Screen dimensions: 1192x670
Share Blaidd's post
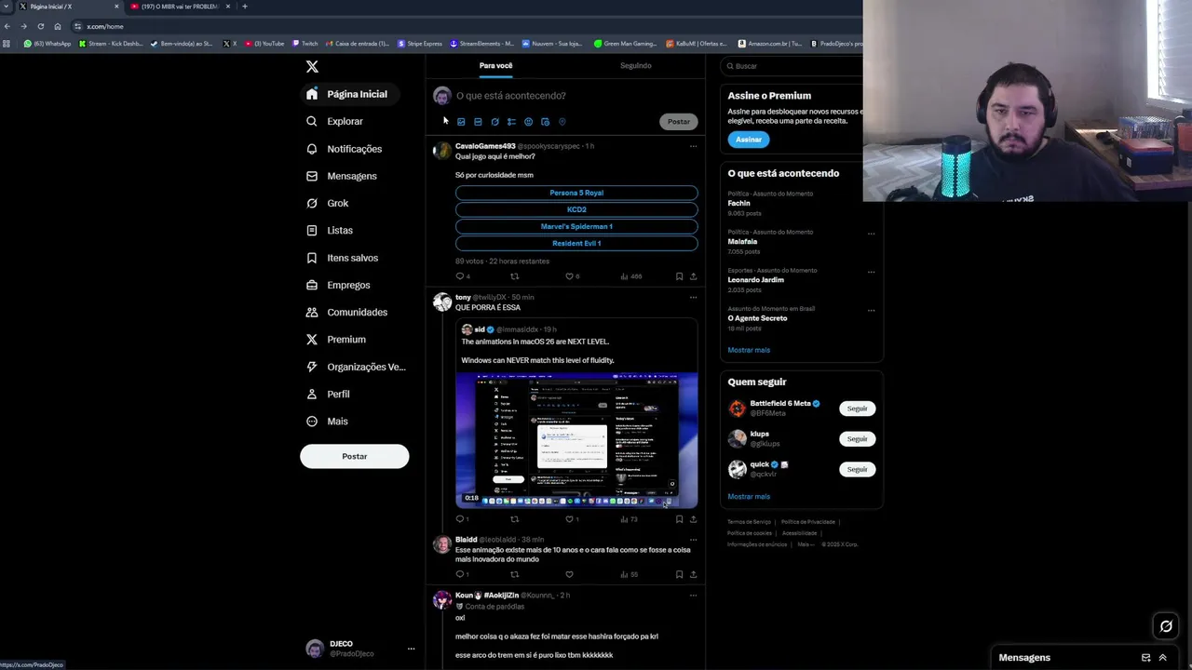pyautogui.click(x=693, y=574)
